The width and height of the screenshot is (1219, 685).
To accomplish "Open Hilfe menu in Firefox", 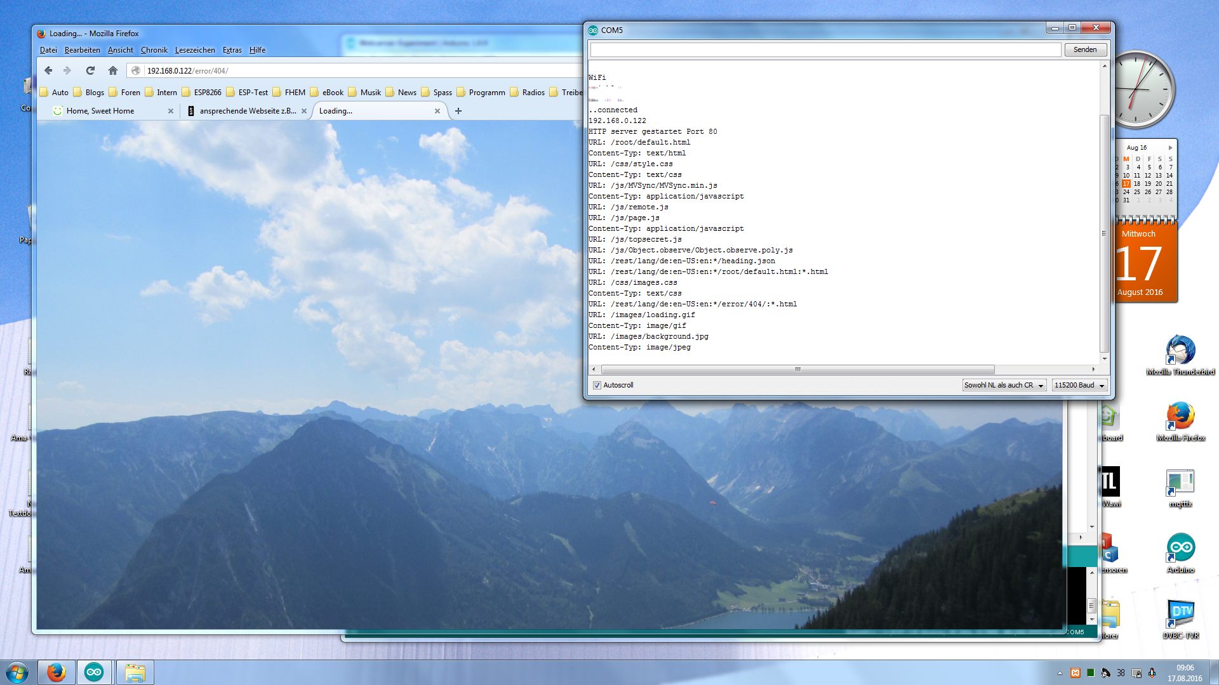I will [x=257, y=50].
